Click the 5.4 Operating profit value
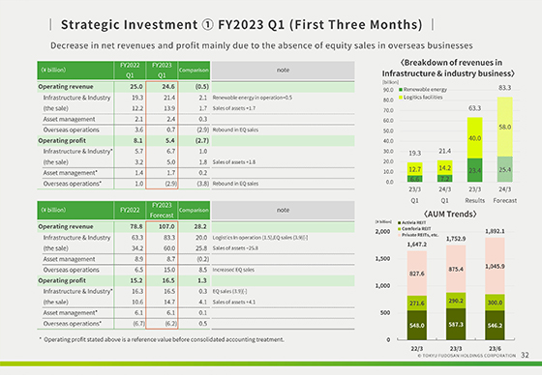 pos(170,140)
